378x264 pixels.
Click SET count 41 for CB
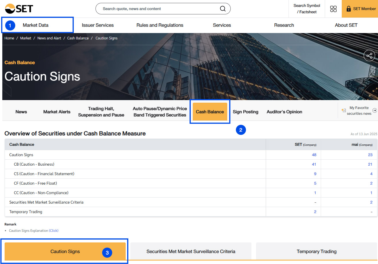click(314, 164)
